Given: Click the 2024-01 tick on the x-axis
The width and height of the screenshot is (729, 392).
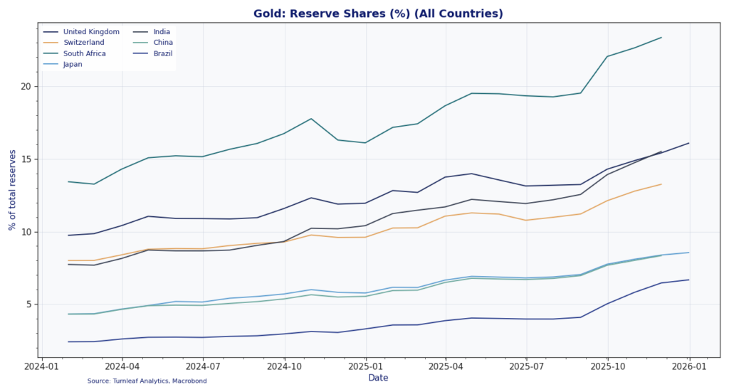Looking at the screenshot, I should tap(42, 367).
